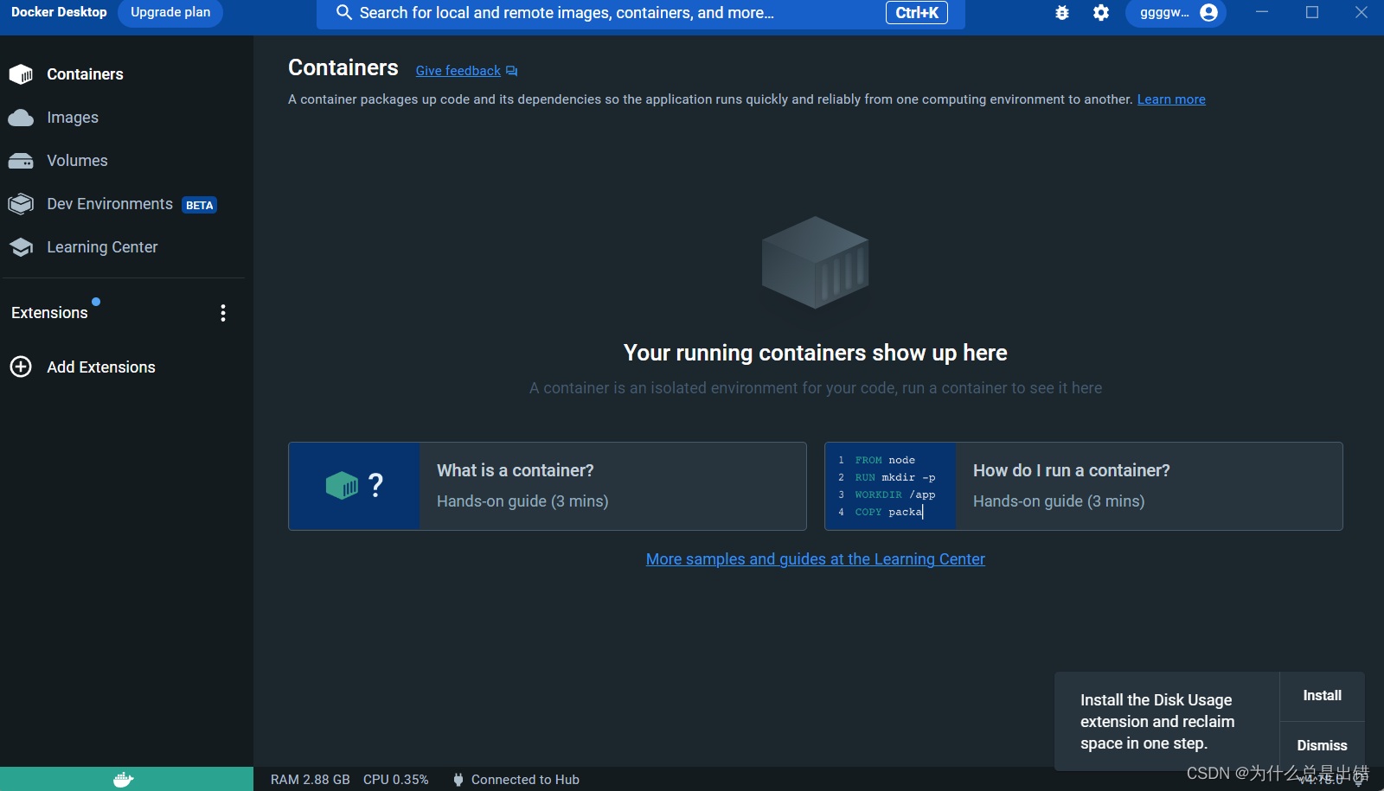Click the feedback chat icon beside Give feedback

512,71
